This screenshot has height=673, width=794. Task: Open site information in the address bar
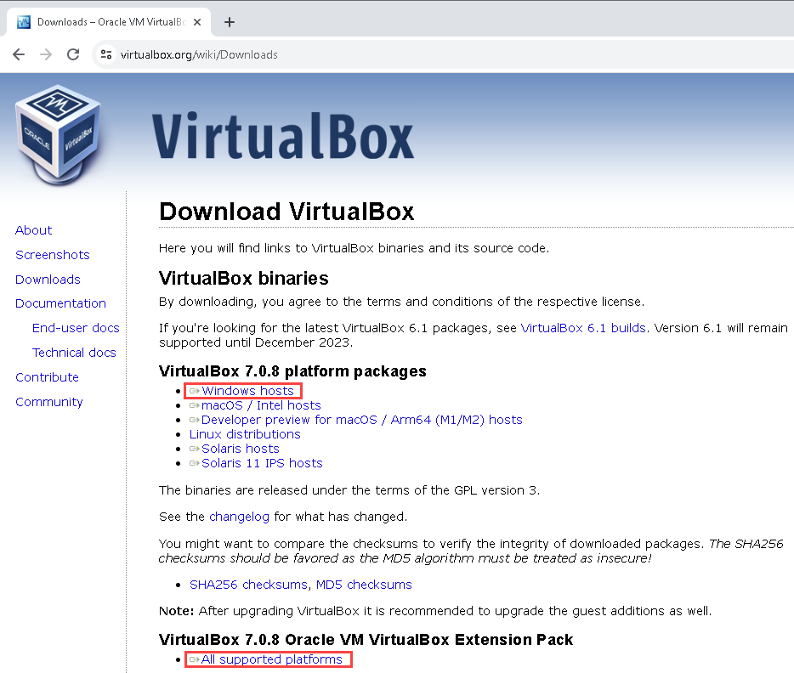tap(105, 54)
